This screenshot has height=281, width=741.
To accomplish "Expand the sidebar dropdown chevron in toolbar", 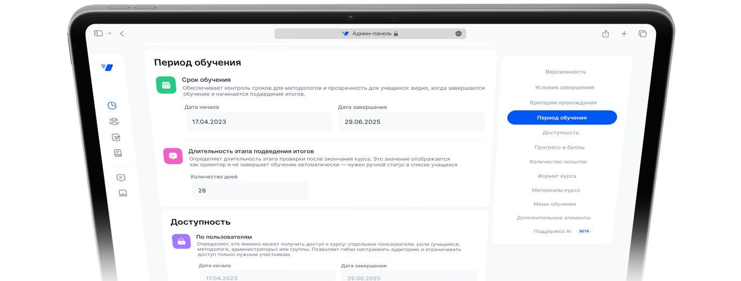I will coord(109,33).
